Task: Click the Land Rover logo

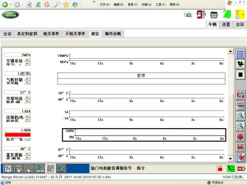Action: (x=10, y=15)
